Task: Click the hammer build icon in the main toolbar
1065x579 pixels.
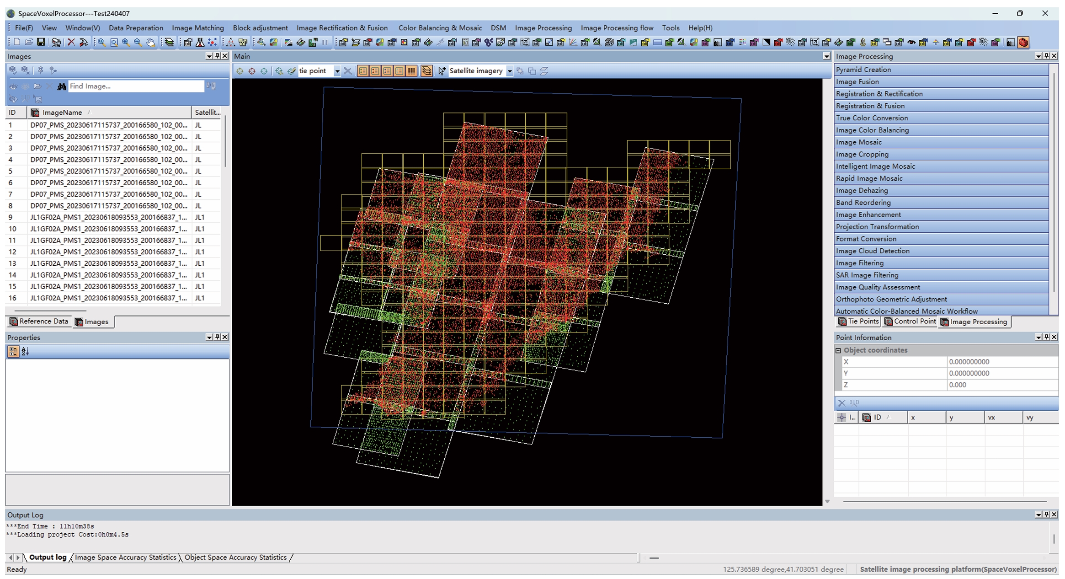Action: coord(84,43)
